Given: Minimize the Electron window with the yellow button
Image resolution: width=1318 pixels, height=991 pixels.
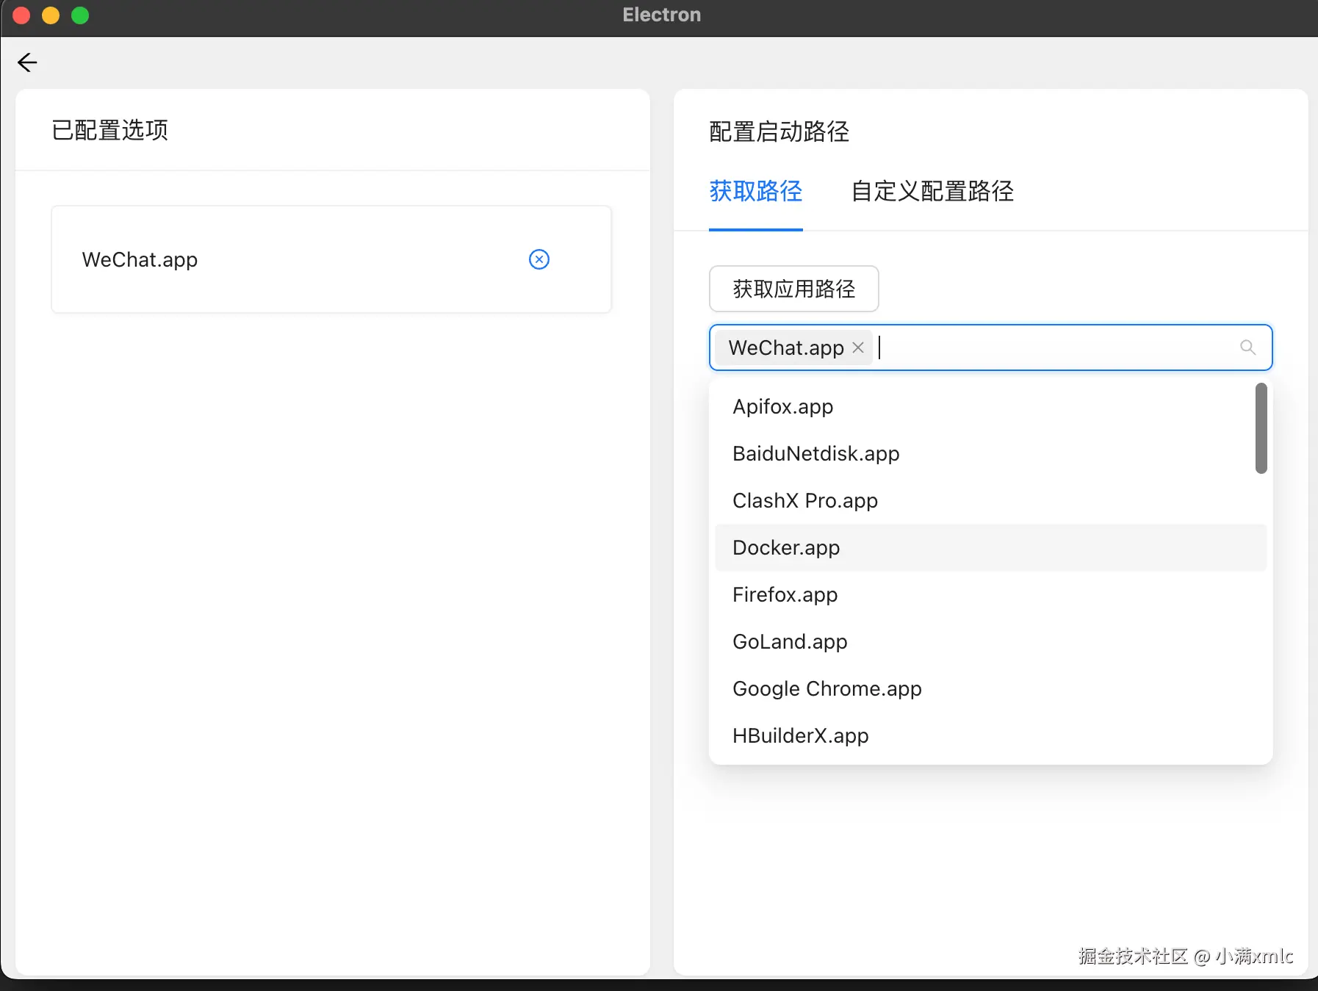Looking at the screenshot, I should [51, 15].
